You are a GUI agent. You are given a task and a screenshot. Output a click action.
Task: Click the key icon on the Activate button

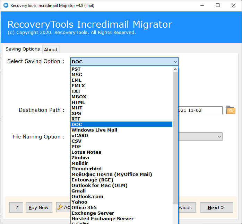click(60, 207)
